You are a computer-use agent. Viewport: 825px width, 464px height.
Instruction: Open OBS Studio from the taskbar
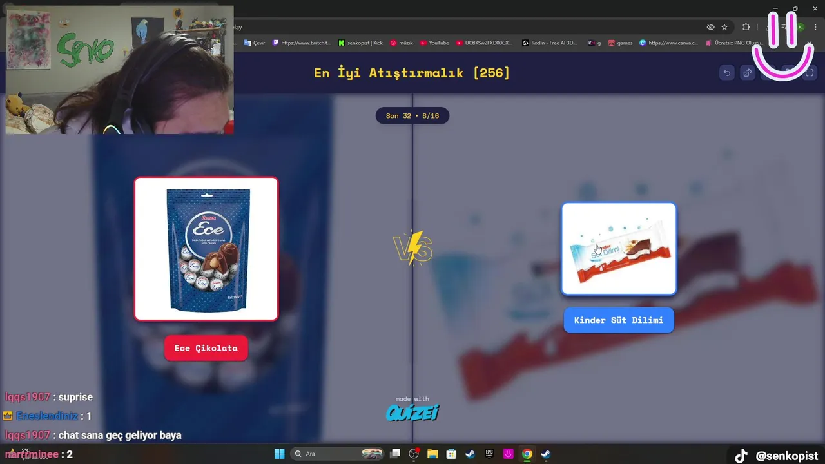414,454
